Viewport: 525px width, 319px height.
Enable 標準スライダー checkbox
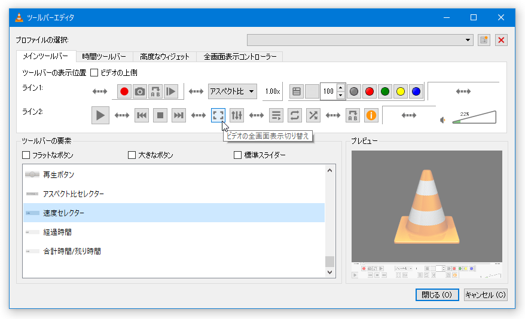point(237,155)
